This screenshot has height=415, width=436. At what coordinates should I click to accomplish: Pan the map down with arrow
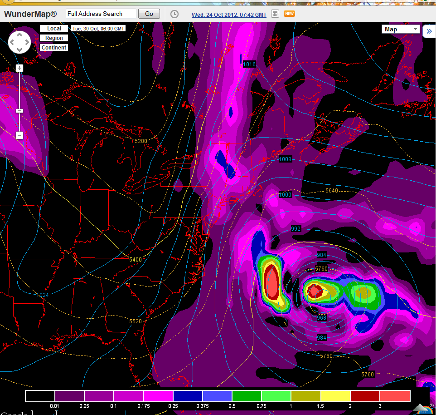point(19,49)
